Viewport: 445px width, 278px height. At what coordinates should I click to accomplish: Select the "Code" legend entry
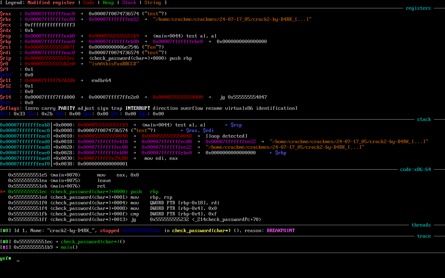click(89, 3)
